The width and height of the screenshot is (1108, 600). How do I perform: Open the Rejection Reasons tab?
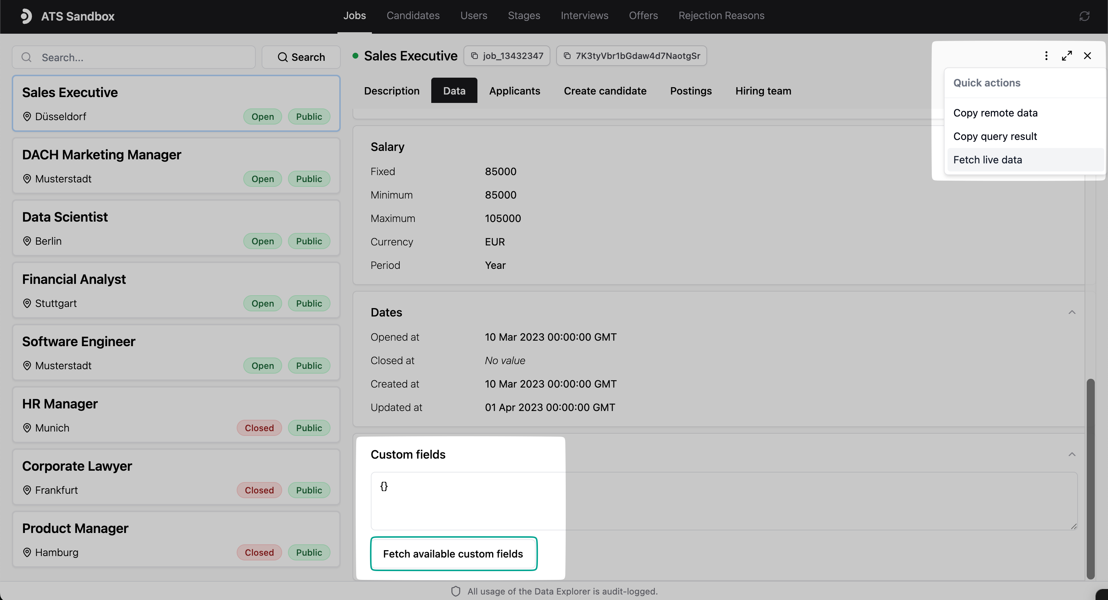pos(721,15)
